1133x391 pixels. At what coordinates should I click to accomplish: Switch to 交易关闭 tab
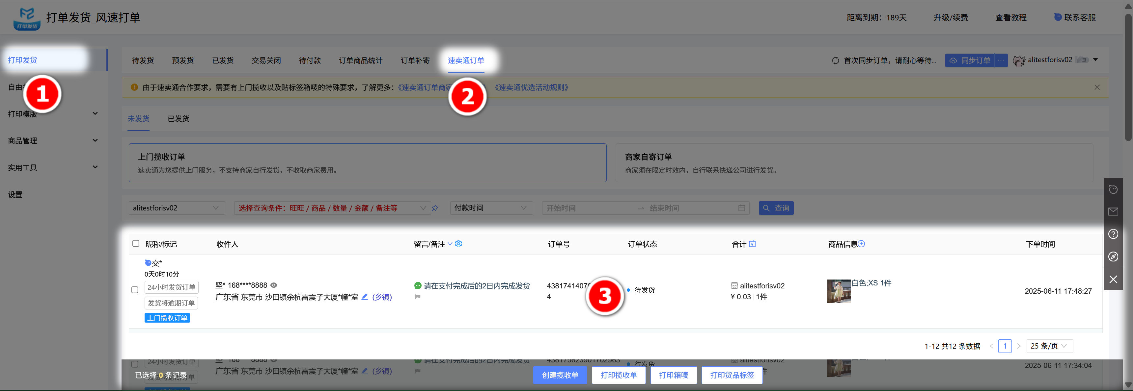click(x=266, y=61)
